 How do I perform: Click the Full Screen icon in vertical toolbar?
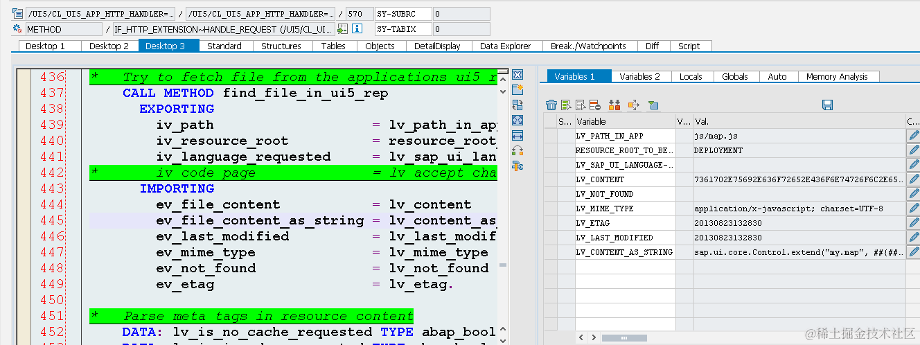pyautogui.click(x=517, y=121)
